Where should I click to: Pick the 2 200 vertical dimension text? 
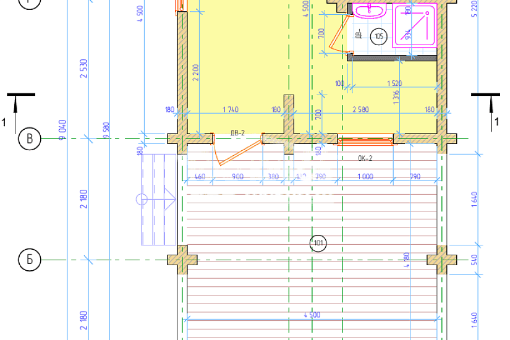click(x=195, y=73)
